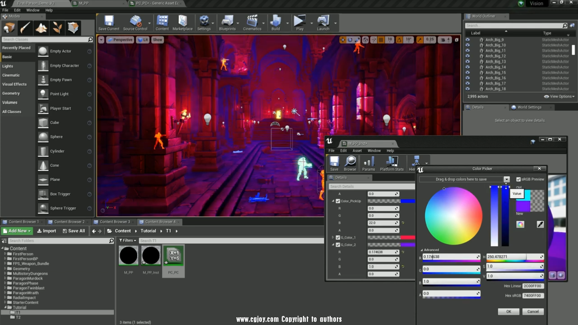Click Params in material instance editor
The image size is (578, 325).
(x=368, y=163)
